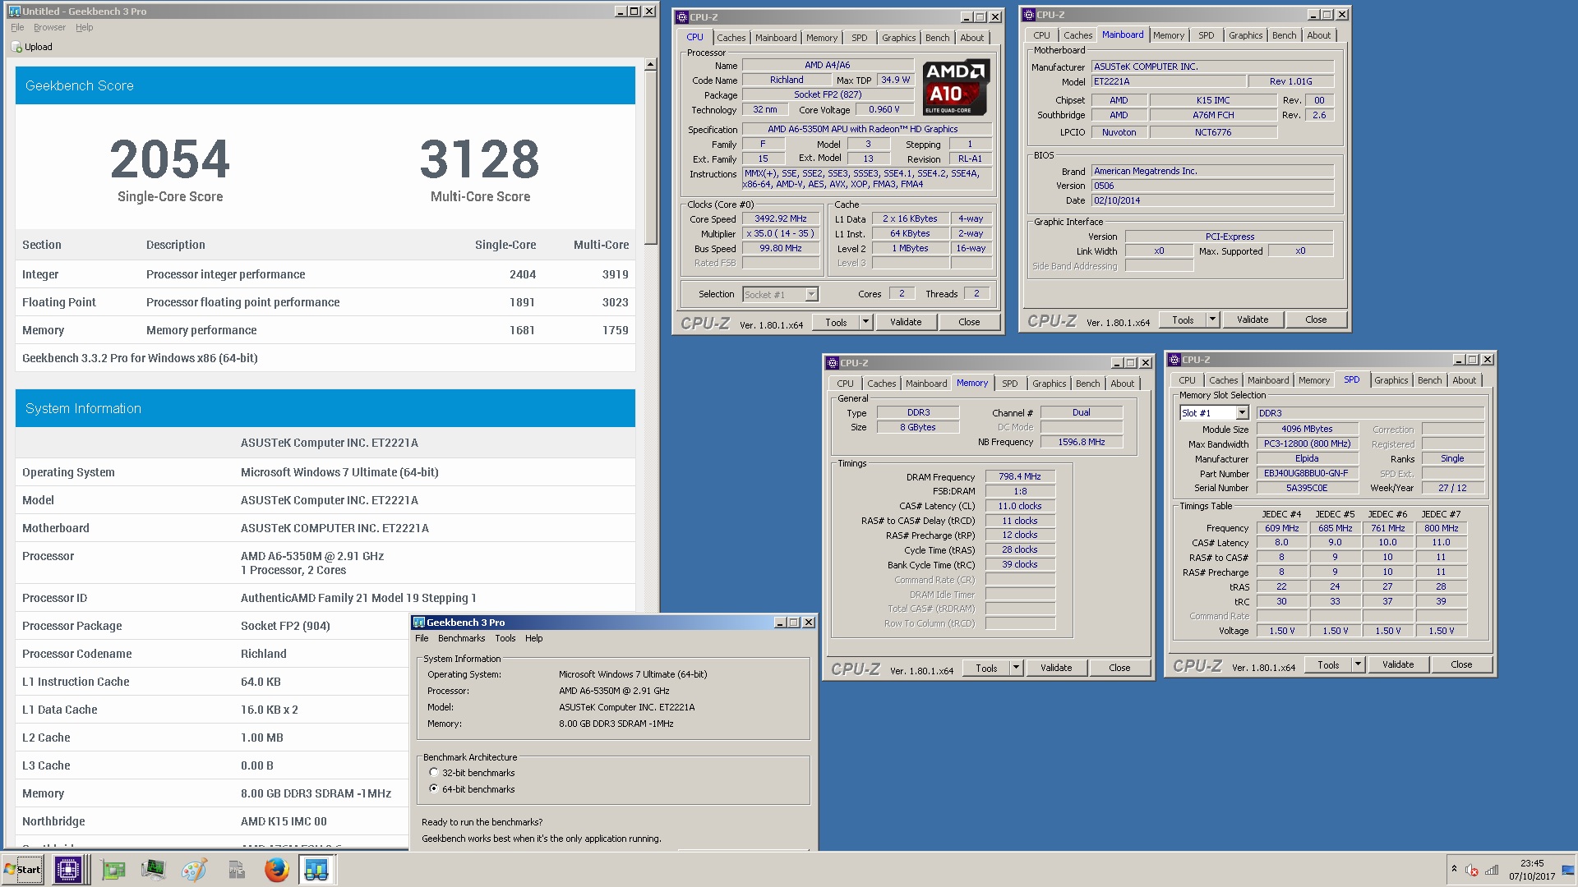Click the network signal tray icon
Screen dimensions: 1578x887
click(1492, 870)
